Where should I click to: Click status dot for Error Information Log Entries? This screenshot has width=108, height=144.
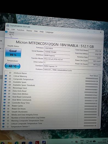tap(4, 118)
